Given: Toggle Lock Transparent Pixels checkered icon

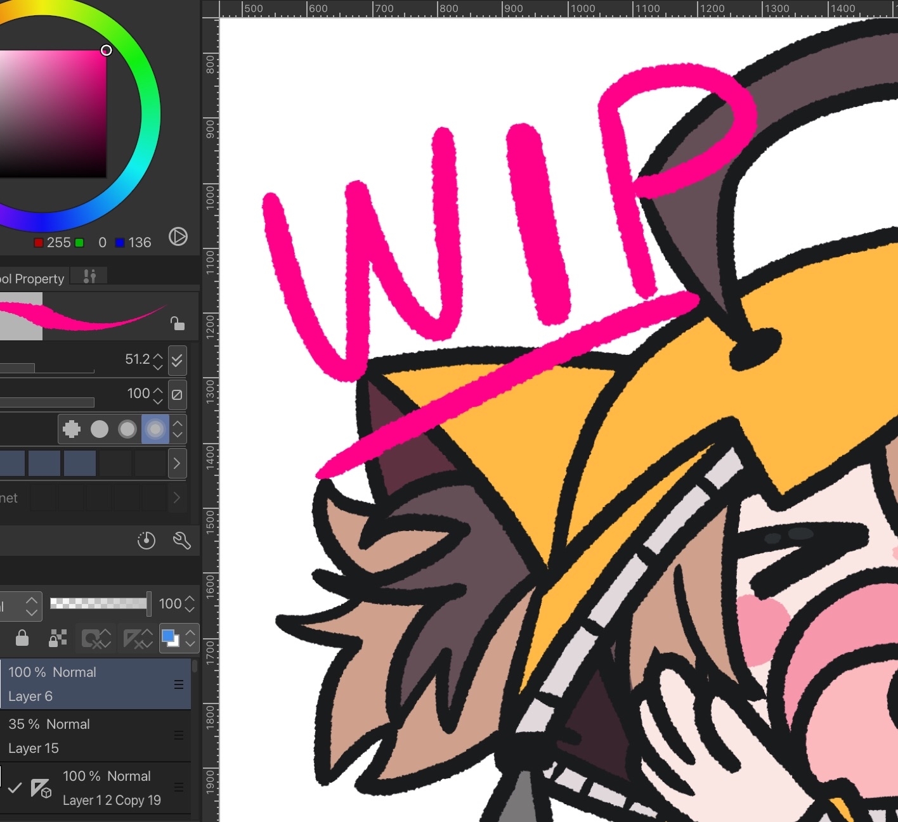Looking at the screenshot, I should [58, 638].
